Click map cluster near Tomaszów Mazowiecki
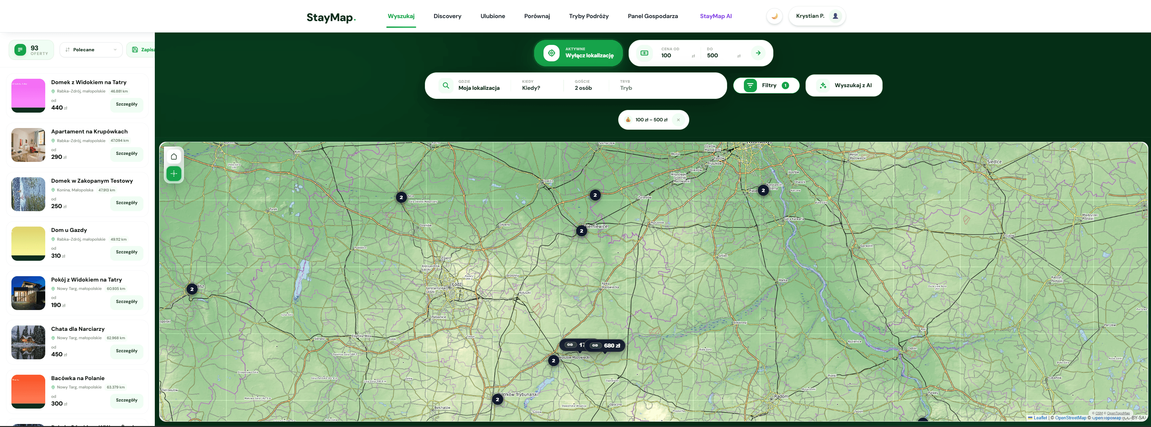1151x427 pixels. [554, 361]
